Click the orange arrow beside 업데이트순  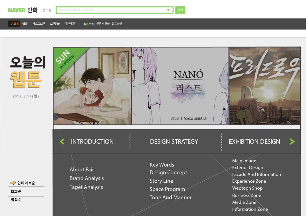click(x=13, y=183)
